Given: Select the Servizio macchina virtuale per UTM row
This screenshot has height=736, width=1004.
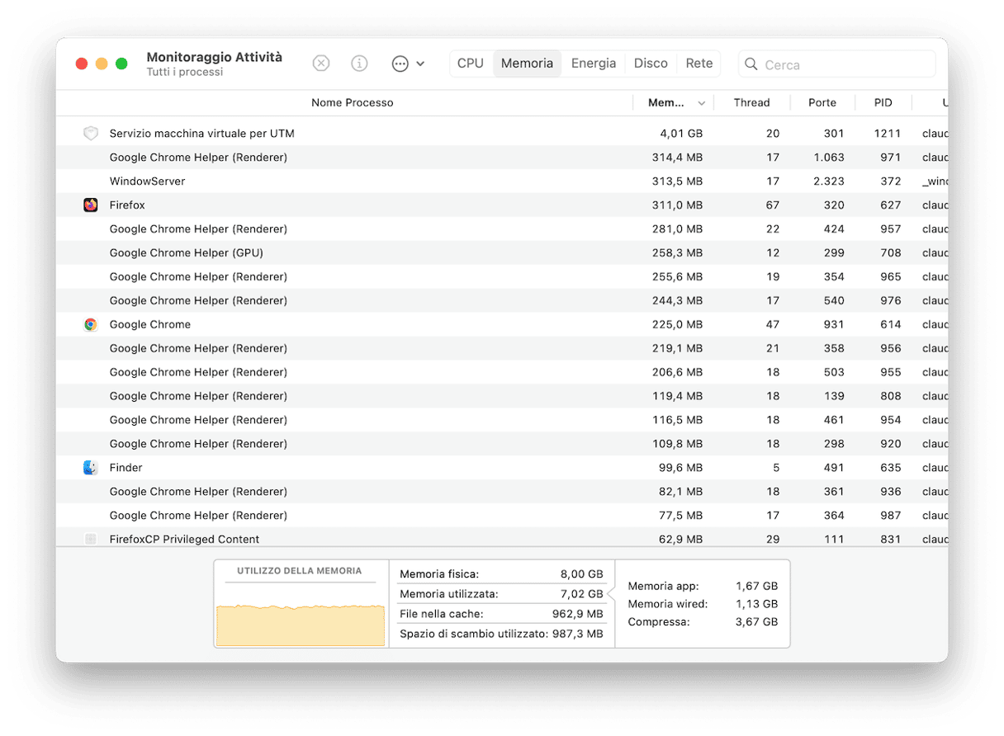Looking at the screenshot, I should coord(502,134).
